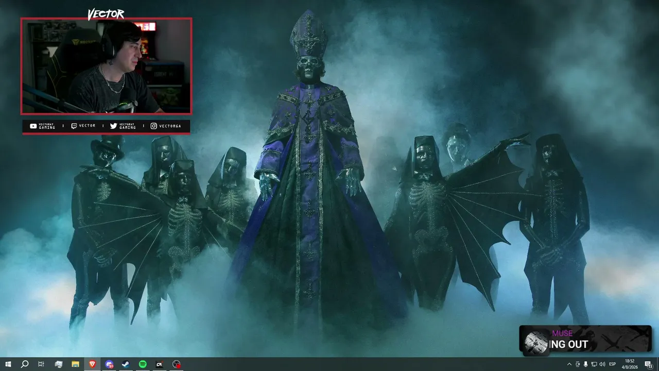Image resolution: width=659 pixels, height=371 pixels.
Task: Click the Twitch logo in the overlay bar
Action: 74,126
